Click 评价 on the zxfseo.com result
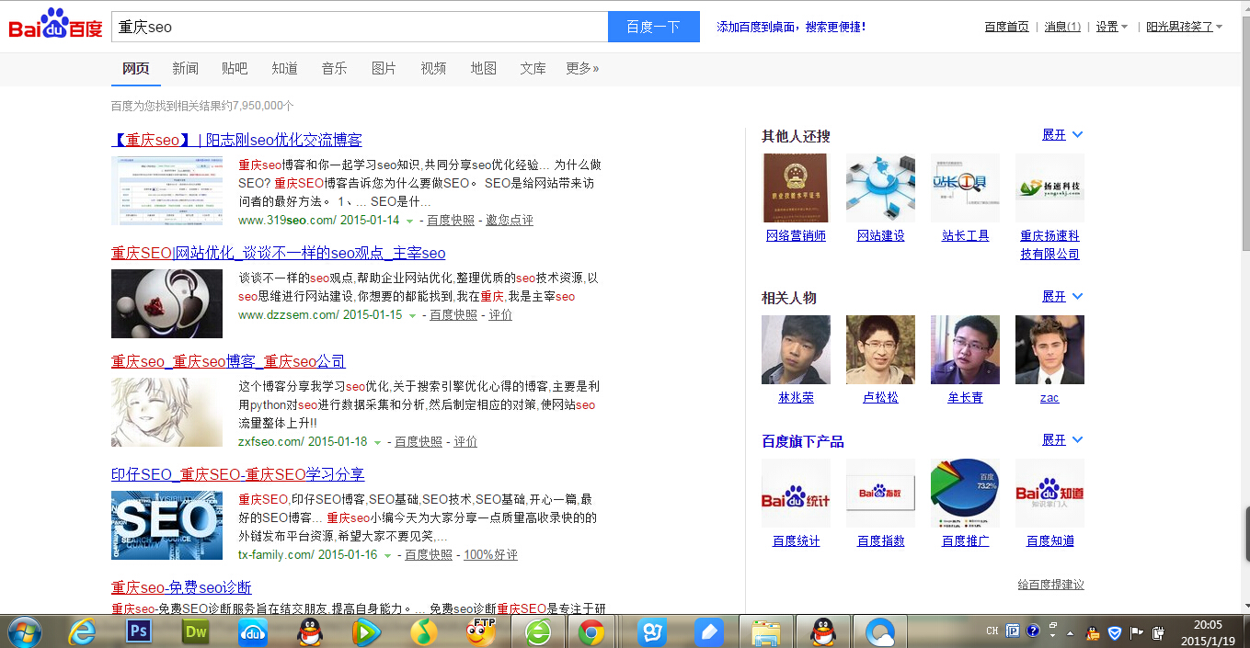This screenshot has width=1250, height=648. (x=465, y=442)
